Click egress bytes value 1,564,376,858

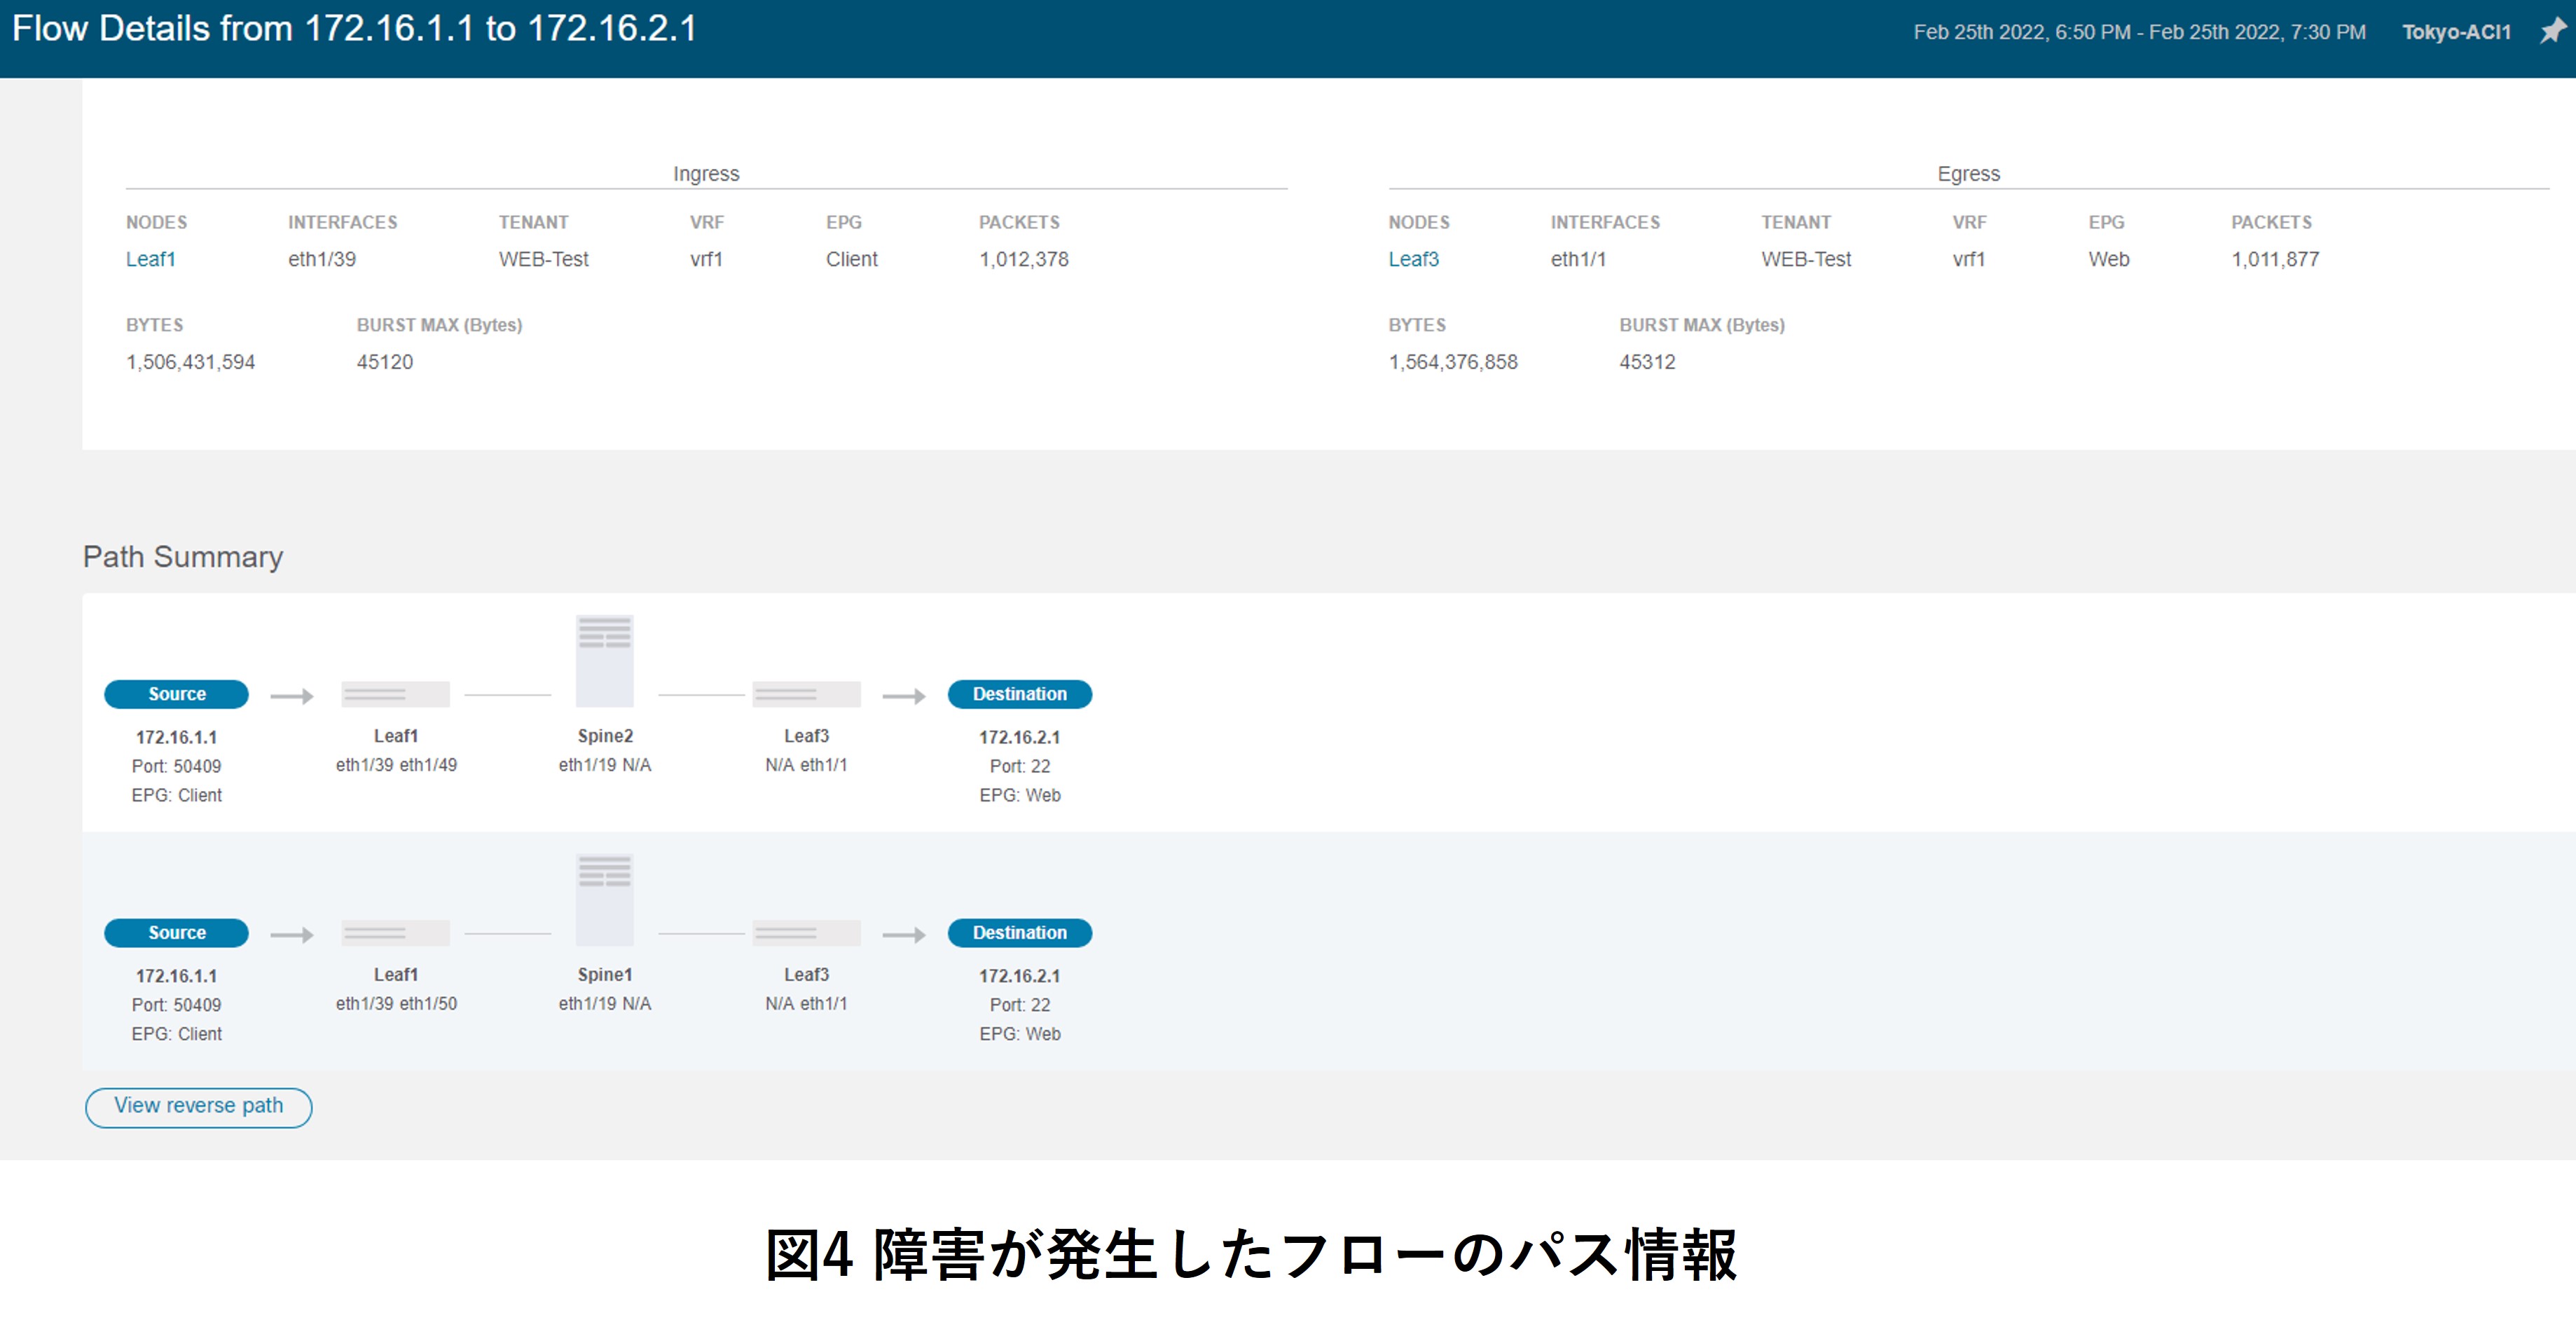pos(1453,362)
